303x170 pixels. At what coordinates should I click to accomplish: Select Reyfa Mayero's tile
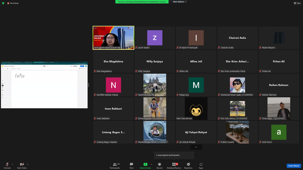point(279,38)
